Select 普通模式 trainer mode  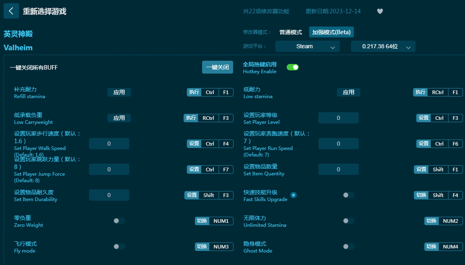(x=291, y=32)
